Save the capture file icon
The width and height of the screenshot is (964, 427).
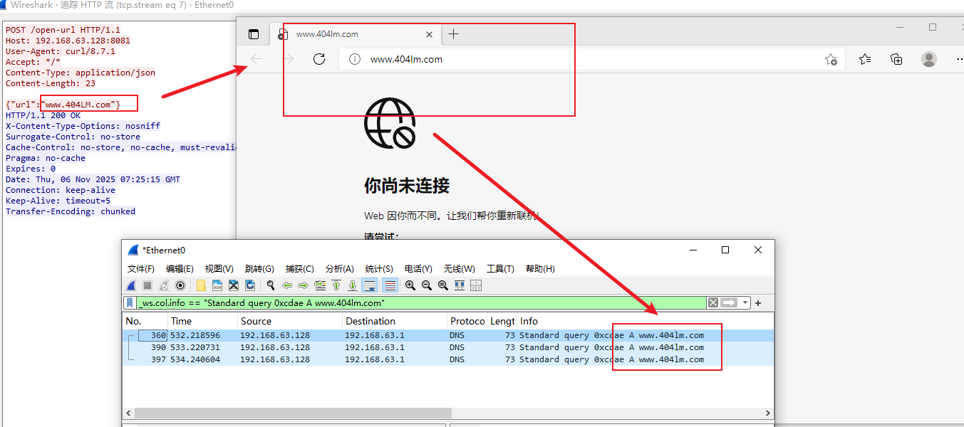tap(217, 285)
